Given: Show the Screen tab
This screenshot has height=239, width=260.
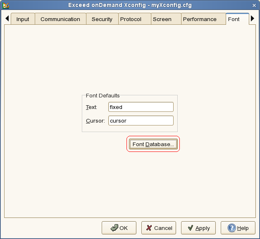Looking at the screenshot, I should 162,19.
